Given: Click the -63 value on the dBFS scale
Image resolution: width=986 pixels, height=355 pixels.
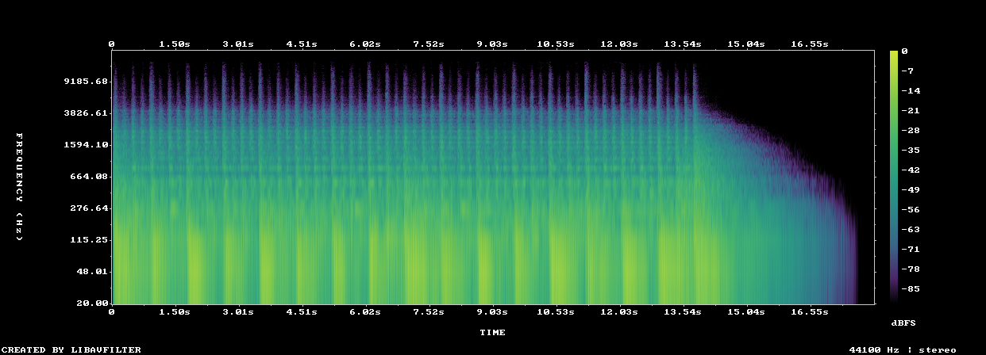Looking at the screenshot, I should coord(911,230).
